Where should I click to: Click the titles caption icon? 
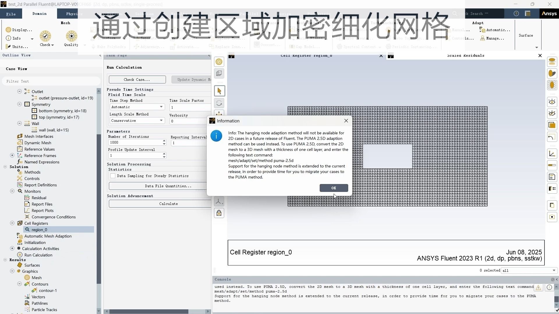pos(552,177)
